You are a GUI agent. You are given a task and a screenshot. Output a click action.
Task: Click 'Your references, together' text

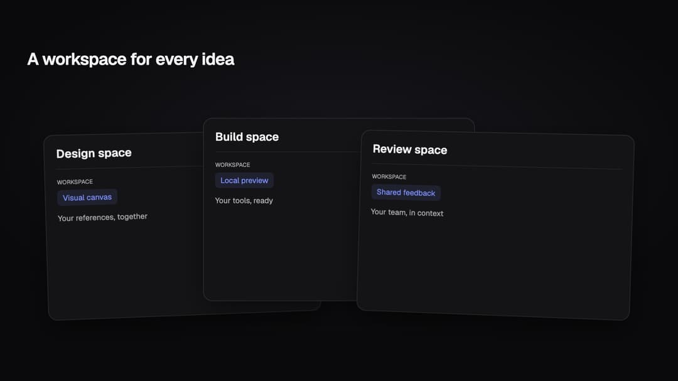102,217
